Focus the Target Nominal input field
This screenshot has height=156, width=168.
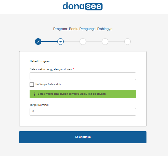click(83, 112)
